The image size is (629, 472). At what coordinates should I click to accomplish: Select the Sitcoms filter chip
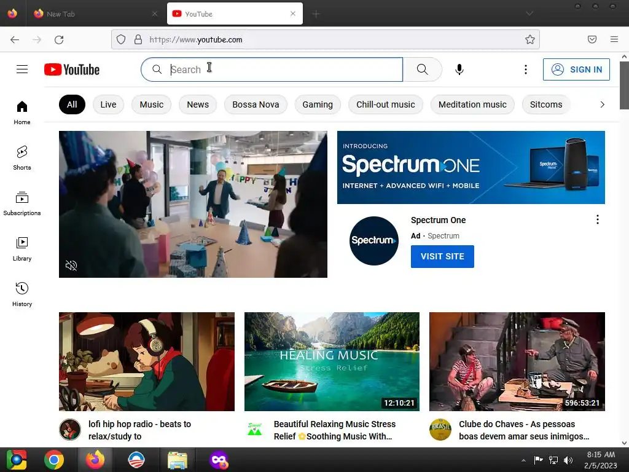[546, 104]
